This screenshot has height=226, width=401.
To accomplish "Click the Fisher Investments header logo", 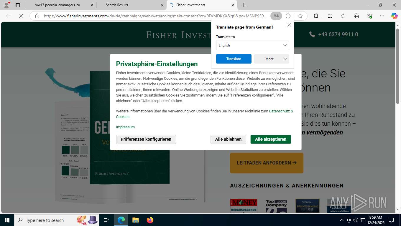I will (x=179, y=35).
